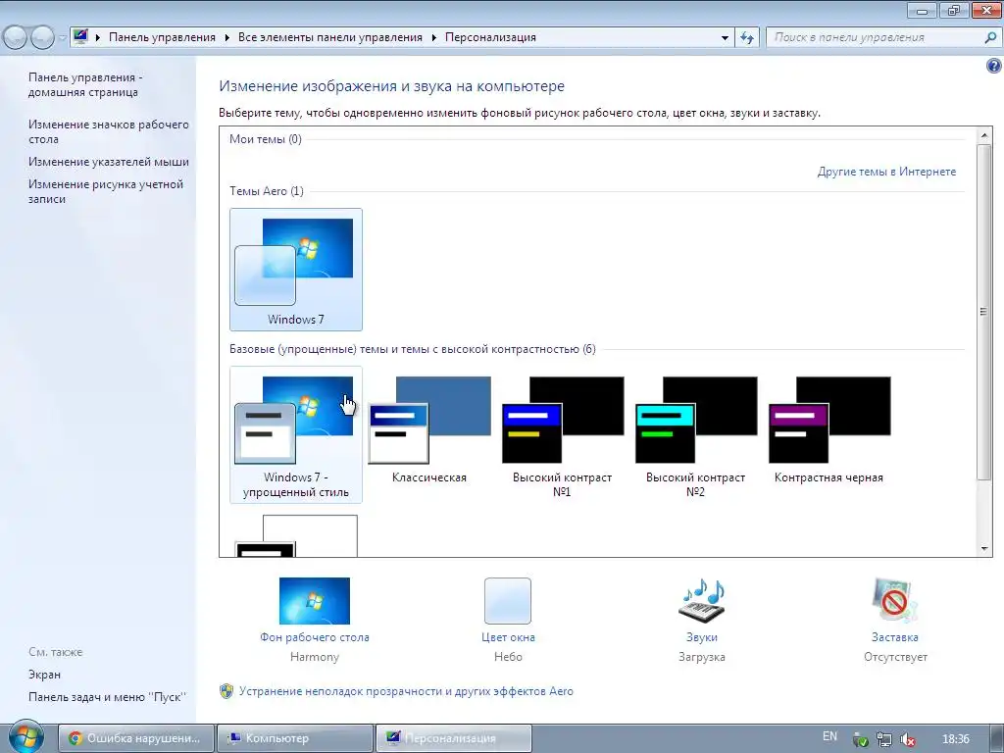Click the search field Поиск в панели управления

tap(876, 38)
